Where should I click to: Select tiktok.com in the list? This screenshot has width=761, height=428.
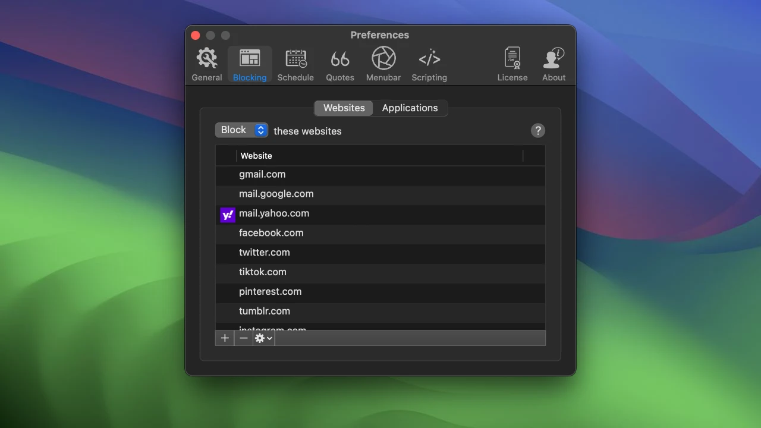[263, 272]
